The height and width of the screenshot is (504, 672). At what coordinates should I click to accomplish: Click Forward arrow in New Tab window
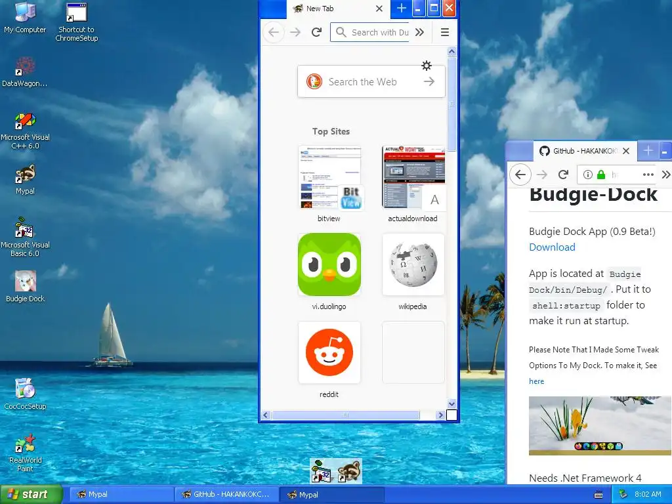coord(295,32)
